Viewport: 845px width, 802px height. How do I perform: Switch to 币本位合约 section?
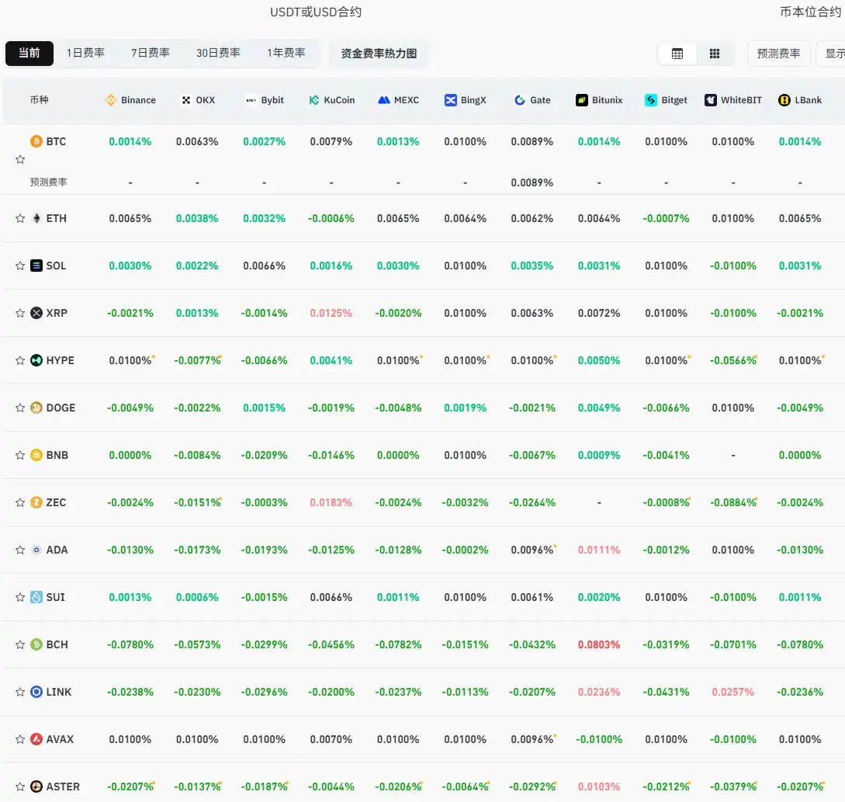pyautogui.click(x=811, y=12)
